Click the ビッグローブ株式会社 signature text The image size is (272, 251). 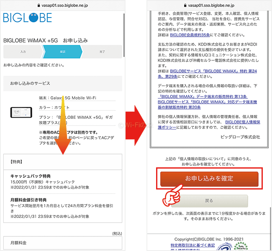click(x=240, y=137)
